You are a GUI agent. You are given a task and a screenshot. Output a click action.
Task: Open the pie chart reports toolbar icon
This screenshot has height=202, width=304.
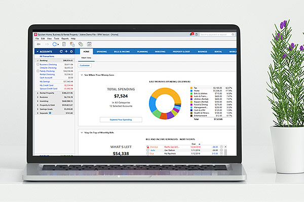click(72, 44)
